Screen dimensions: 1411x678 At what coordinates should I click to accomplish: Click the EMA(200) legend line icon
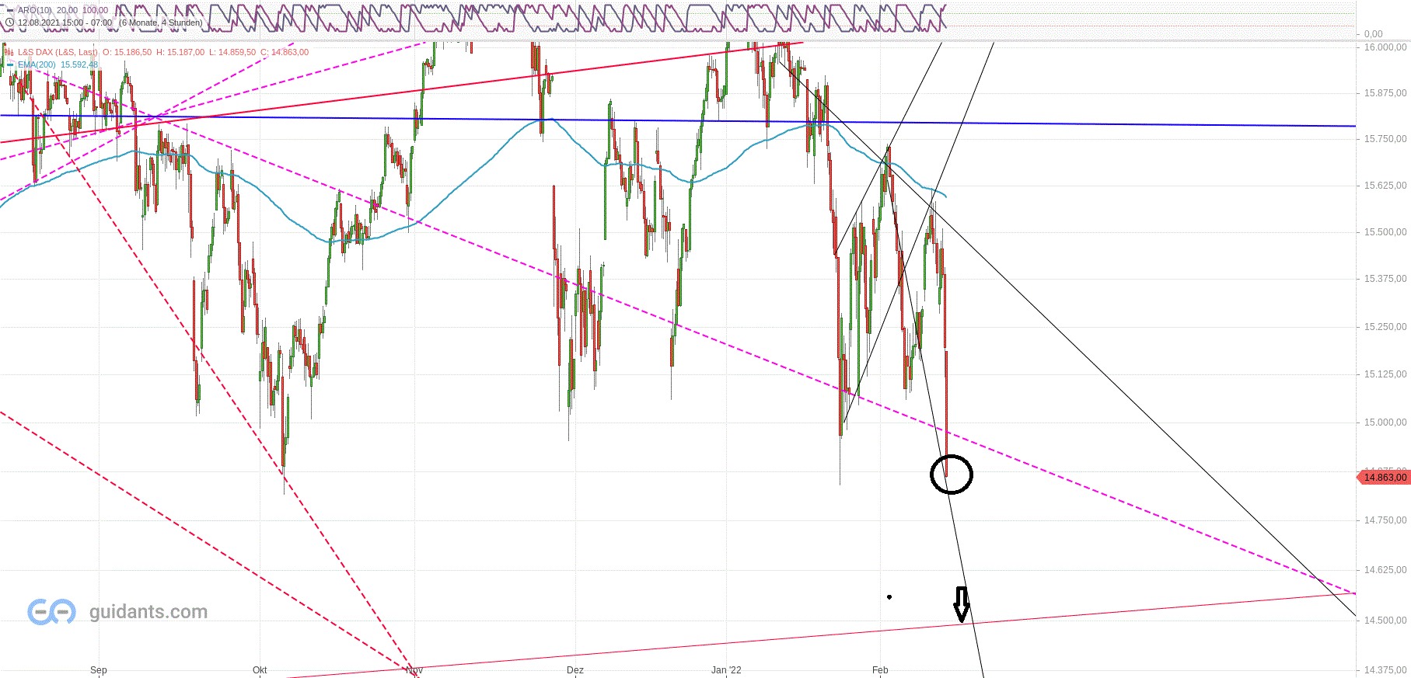(x=10, y=64)
